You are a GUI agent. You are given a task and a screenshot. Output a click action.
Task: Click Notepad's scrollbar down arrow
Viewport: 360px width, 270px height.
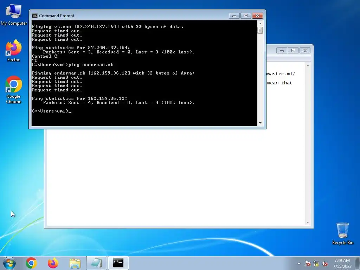[308, 222]
